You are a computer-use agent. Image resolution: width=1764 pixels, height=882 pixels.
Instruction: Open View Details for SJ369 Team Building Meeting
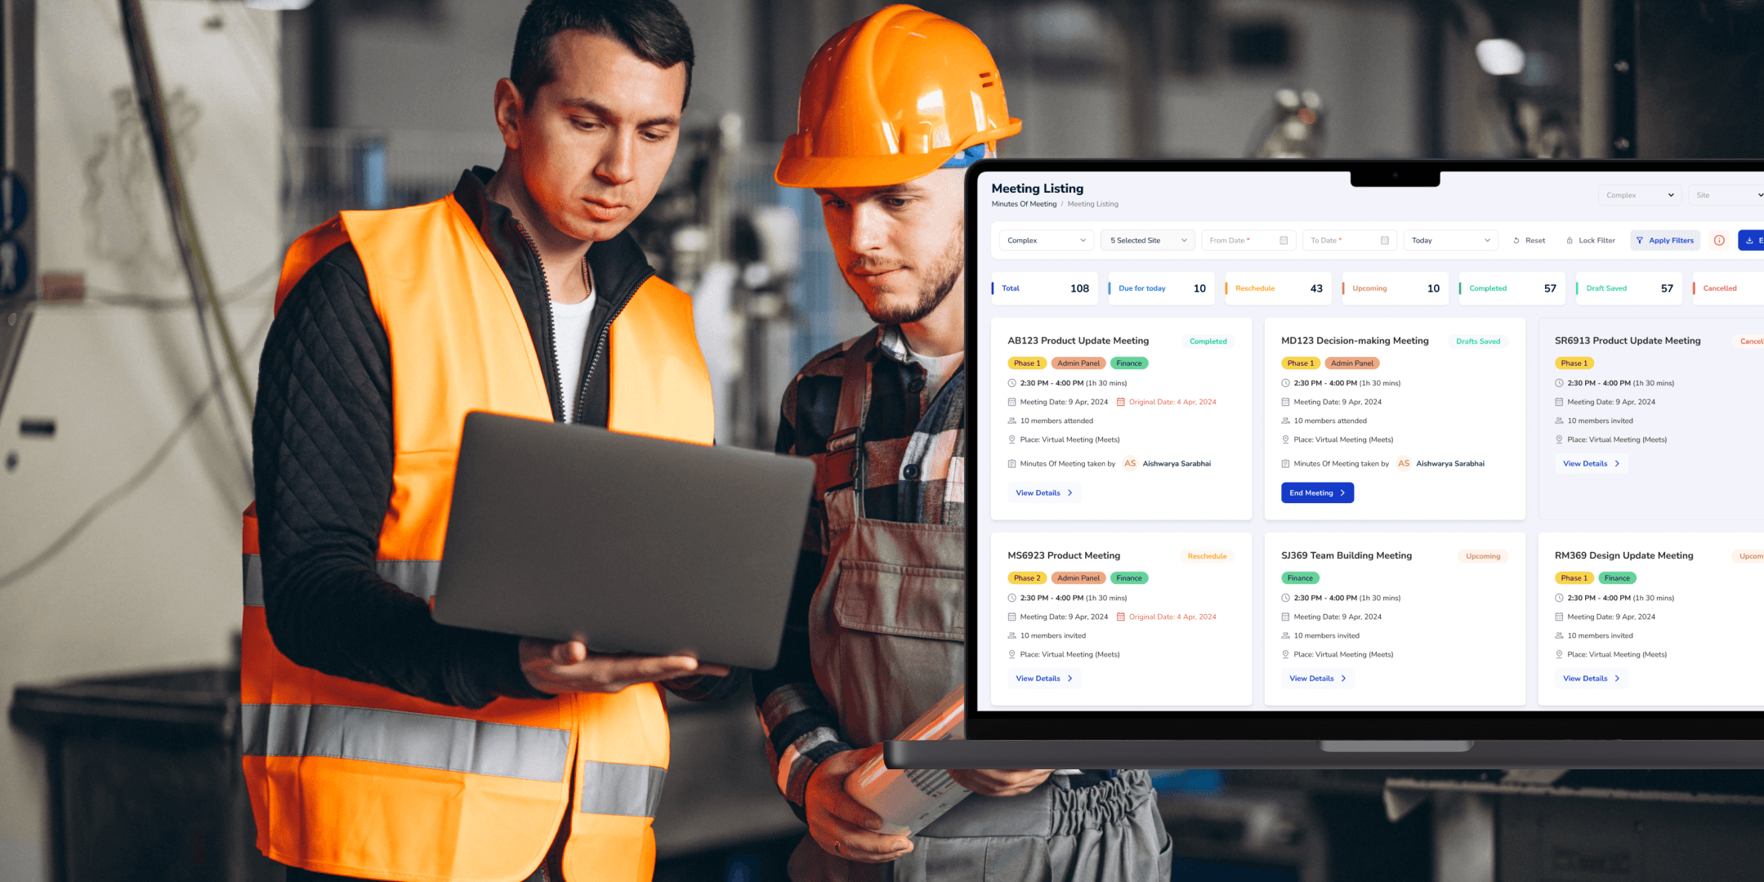[1318, 678]
